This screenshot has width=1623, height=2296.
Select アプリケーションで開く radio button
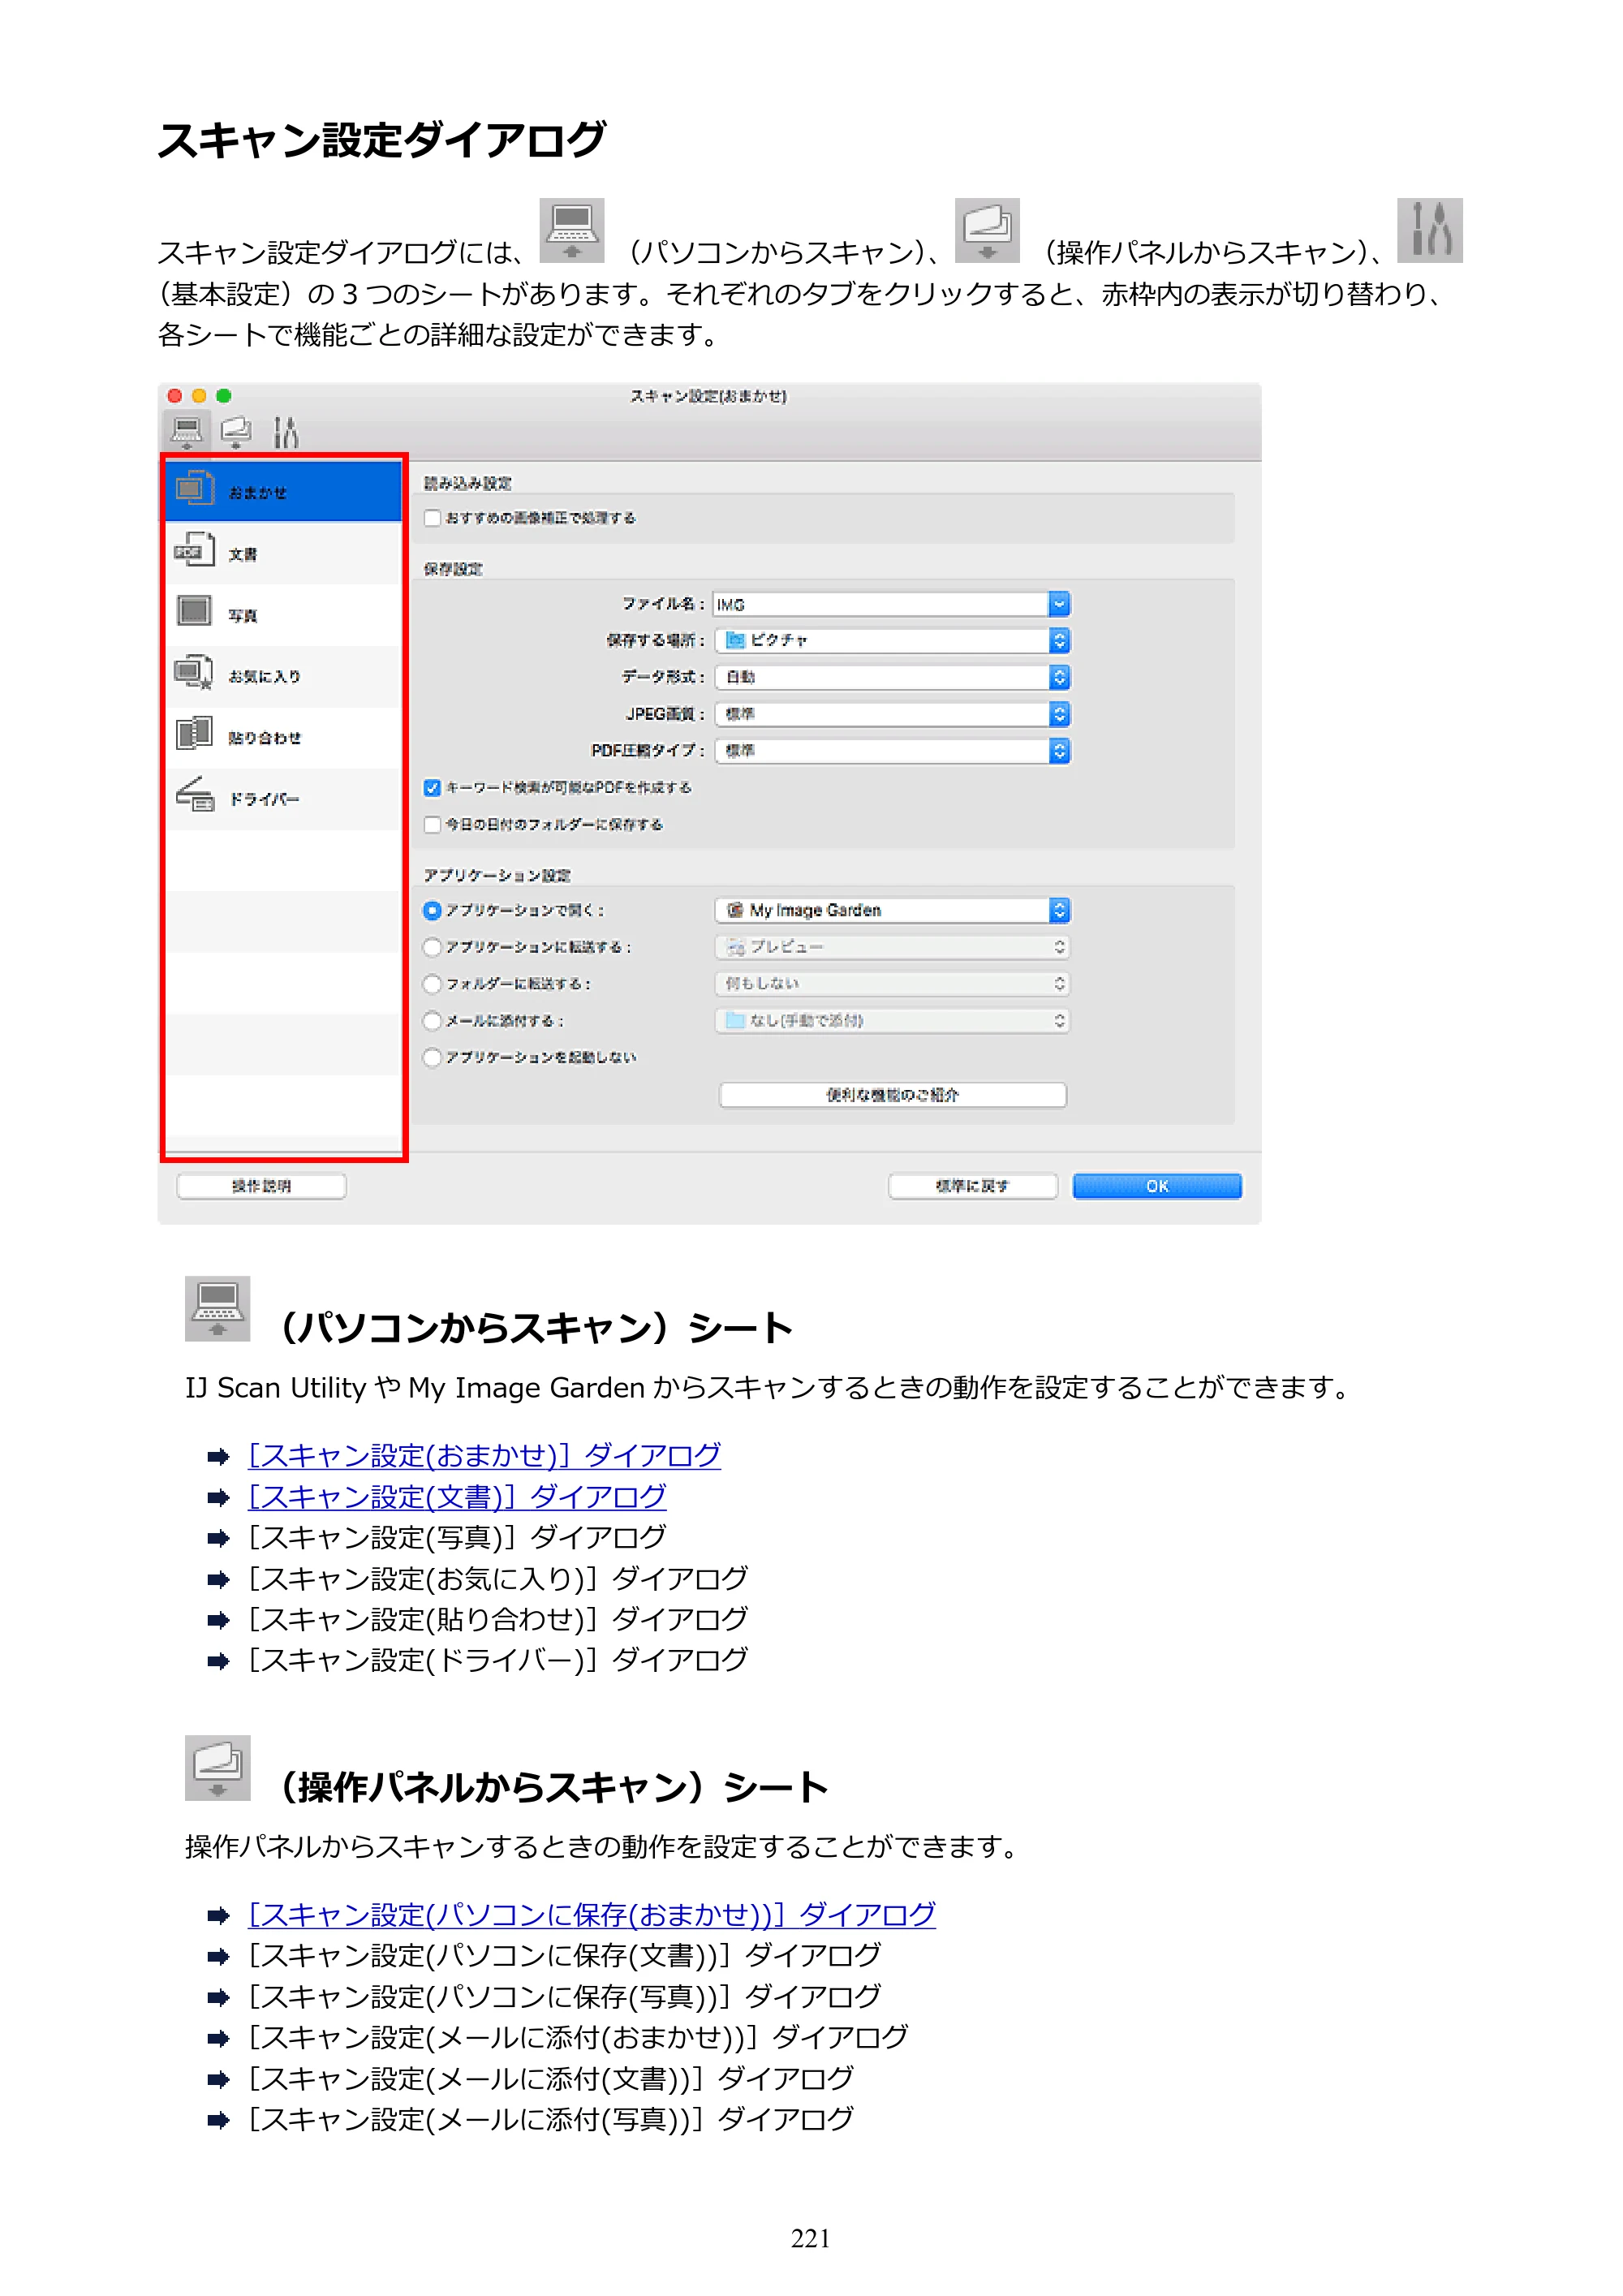(432, 911)
